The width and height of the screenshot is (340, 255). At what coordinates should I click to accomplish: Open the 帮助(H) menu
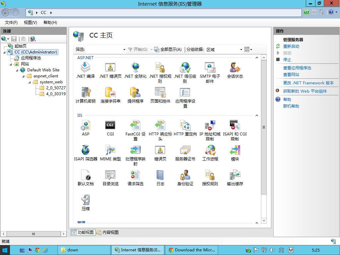coord(50,23)
